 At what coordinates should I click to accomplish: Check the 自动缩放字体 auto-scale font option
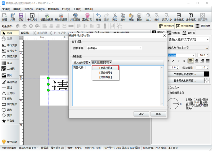point(168,93)
